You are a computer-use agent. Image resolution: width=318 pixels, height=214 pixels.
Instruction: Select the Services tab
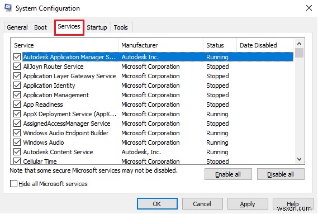(69, 27)
